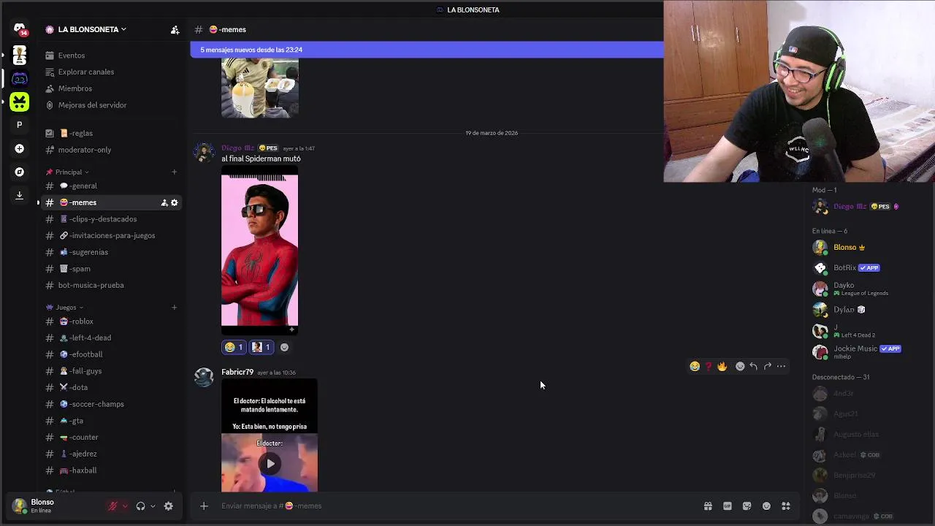The image size is (935, 526).
Task: Open the discover servers compass icon
Action: pyautogui.click(x=19, y=172)
